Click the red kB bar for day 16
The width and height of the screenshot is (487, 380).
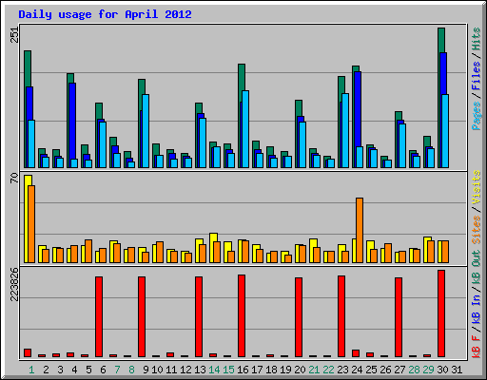242,315
